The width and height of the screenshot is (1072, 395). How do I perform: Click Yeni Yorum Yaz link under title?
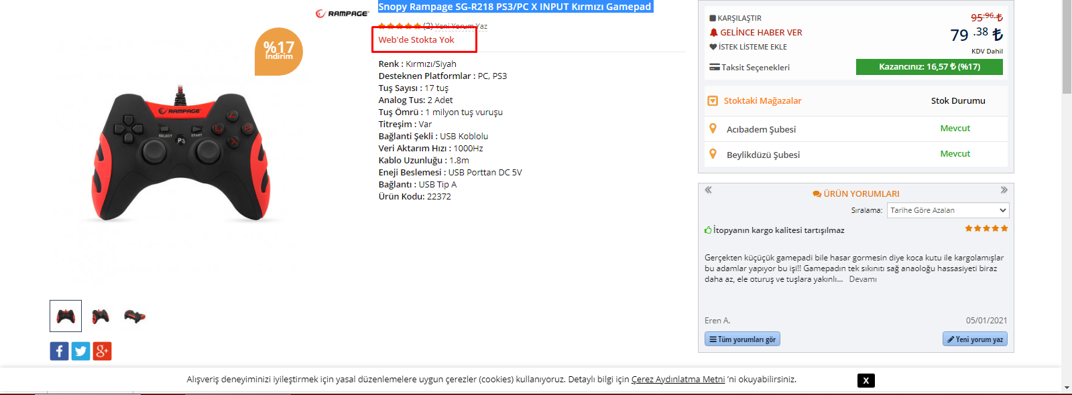[x=461, y=26]
